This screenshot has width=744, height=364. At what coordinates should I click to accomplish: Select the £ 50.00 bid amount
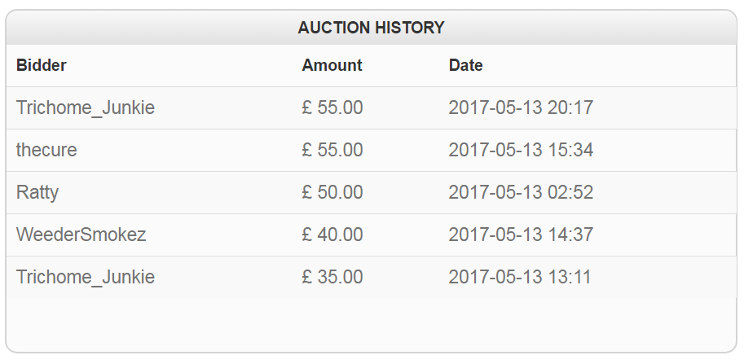tap(332, 192)
